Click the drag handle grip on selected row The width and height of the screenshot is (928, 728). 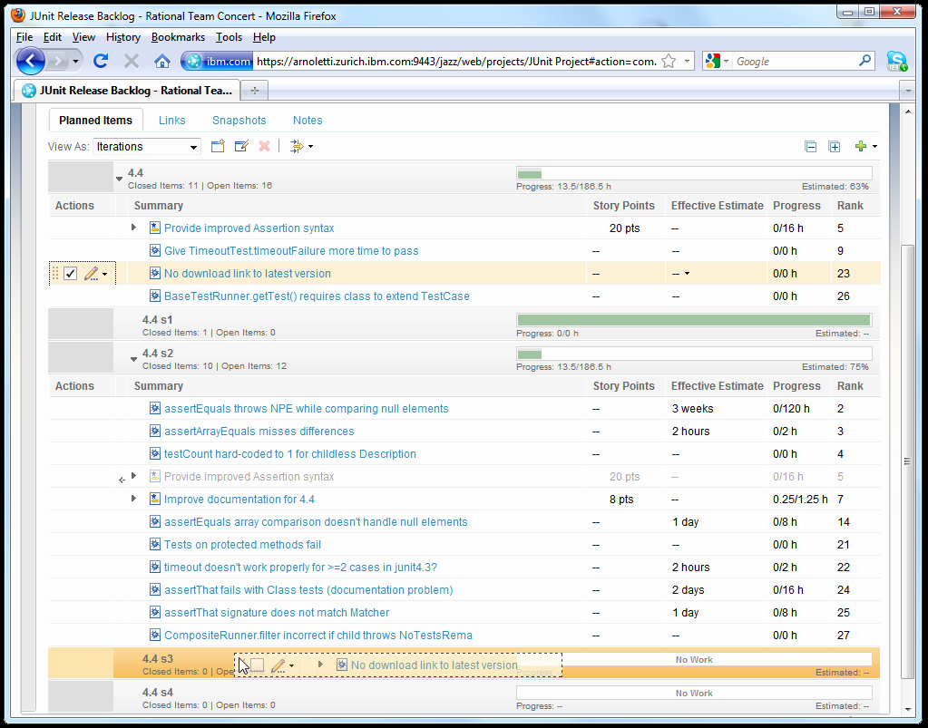coord(55,273)
